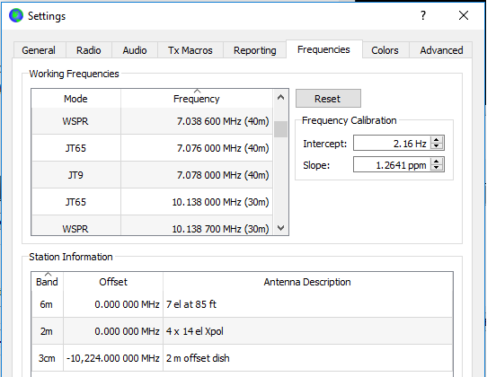Image resolution: width=487 pixels, height=377 pixels.
Task: Click the Mode column header
Action: (x=75, y=99)
